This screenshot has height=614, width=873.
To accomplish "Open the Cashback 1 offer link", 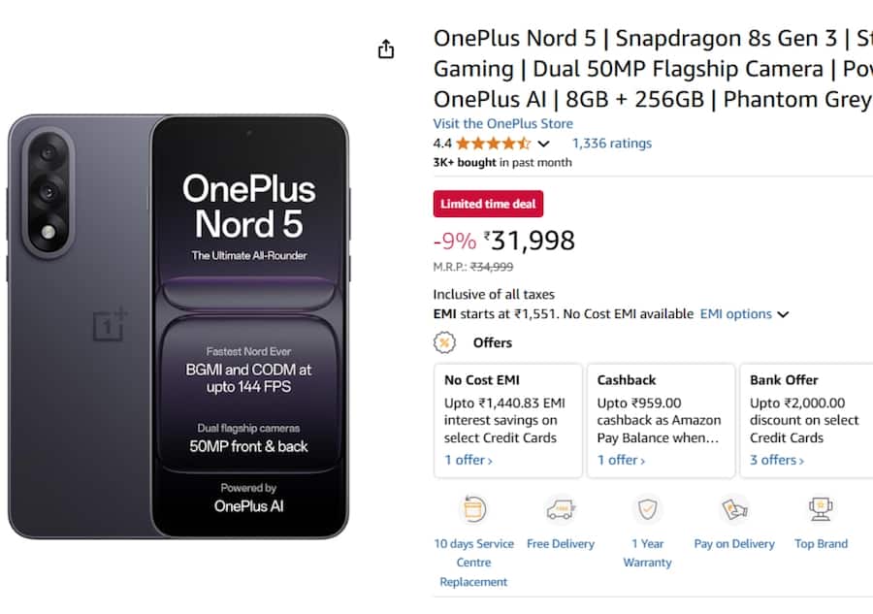I will pyautogui.click(x=619, y=460).
